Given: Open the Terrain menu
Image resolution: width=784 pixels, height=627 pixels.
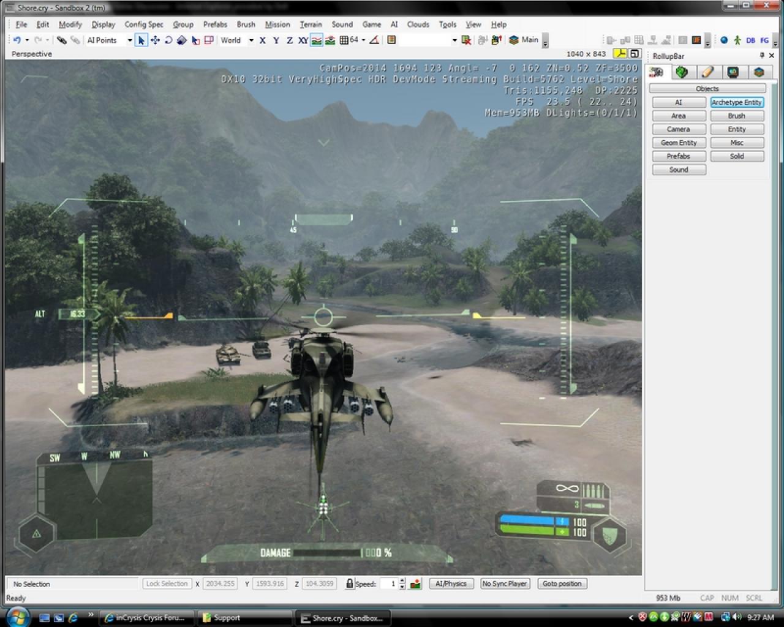Looking at the screenshot, I should [311, 24].
